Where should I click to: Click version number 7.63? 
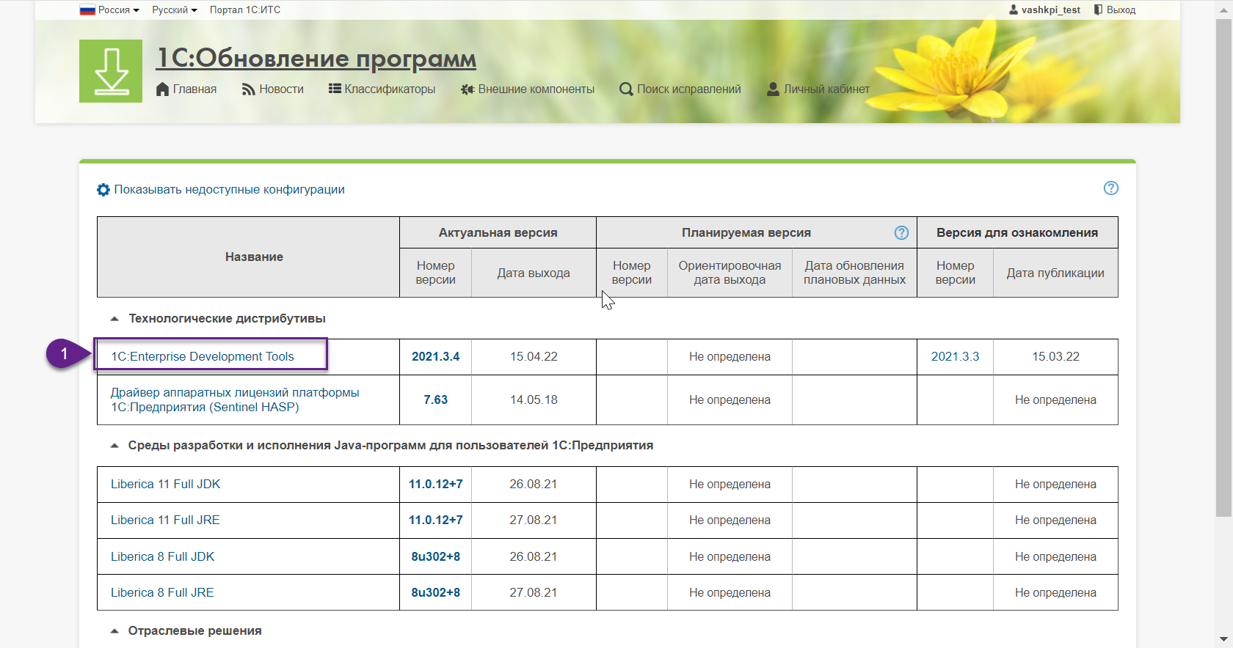(x=435, y=400)
